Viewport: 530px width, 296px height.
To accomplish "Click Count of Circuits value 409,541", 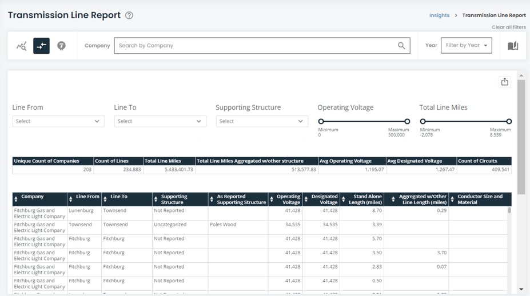I will (x=500, y=170).
